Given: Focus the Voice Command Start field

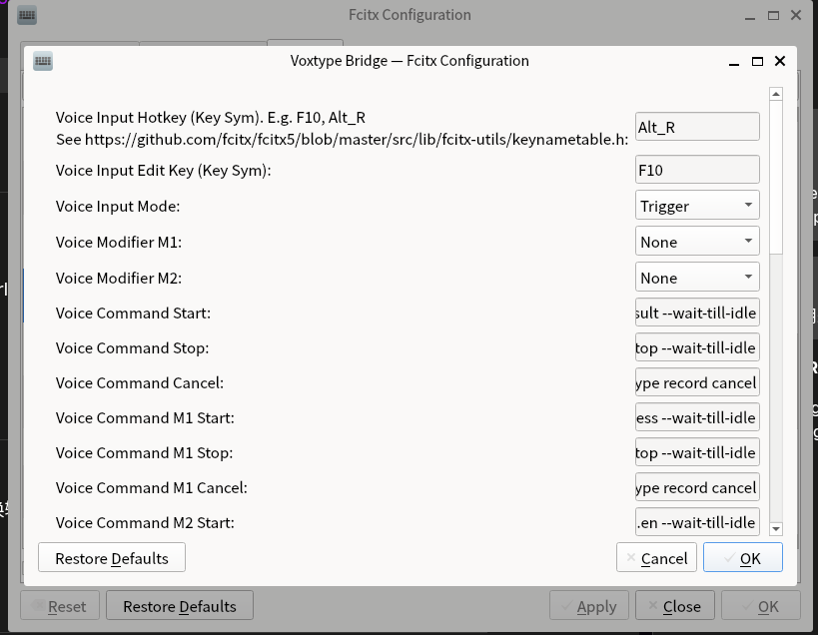Looking at the screenshot, I should [697, 313].
